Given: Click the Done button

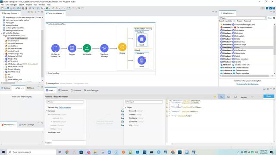Looking at the screenshot, I should click(x=269, y=96).
